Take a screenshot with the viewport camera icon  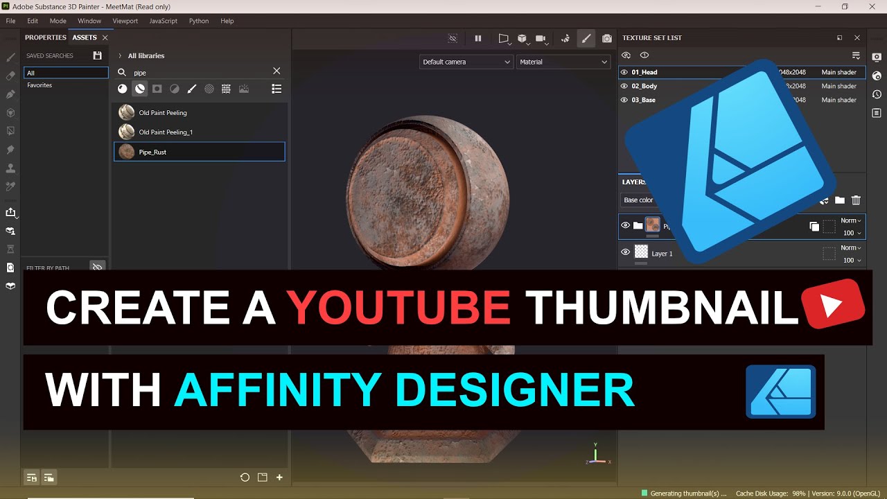pyautogui.click(x=607, y=39)
